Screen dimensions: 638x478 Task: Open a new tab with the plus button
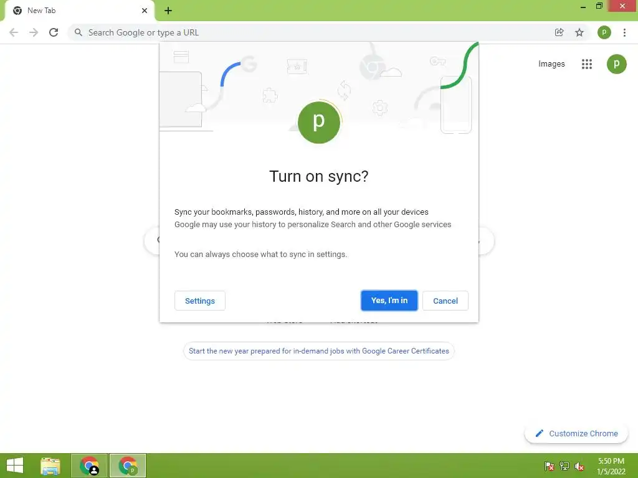pyautogui.click(x=168, y=11)
